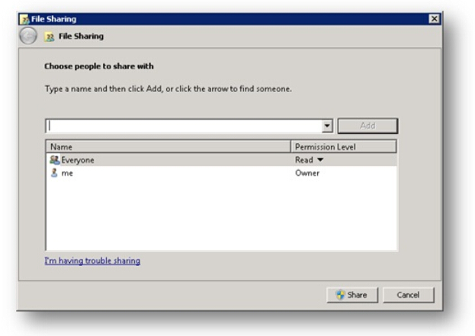Click the Owner permission text

coord(307,173)
